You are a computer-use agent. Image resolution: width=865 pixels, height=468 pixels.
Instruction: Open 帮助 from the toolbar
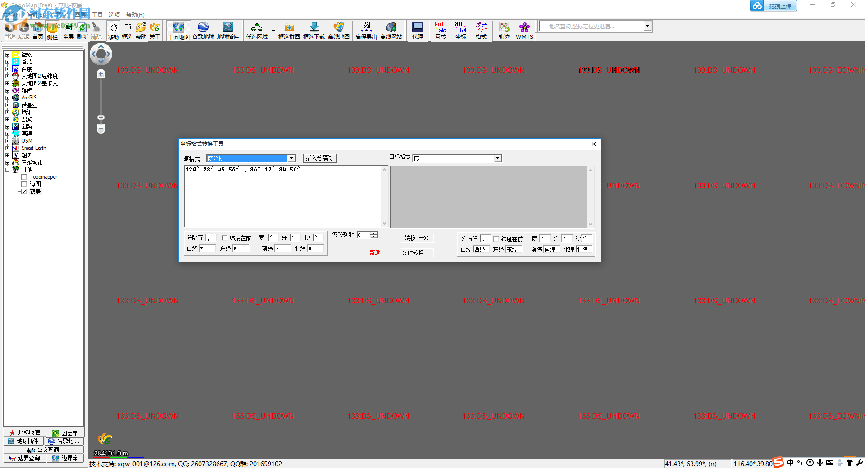(141, 31)
